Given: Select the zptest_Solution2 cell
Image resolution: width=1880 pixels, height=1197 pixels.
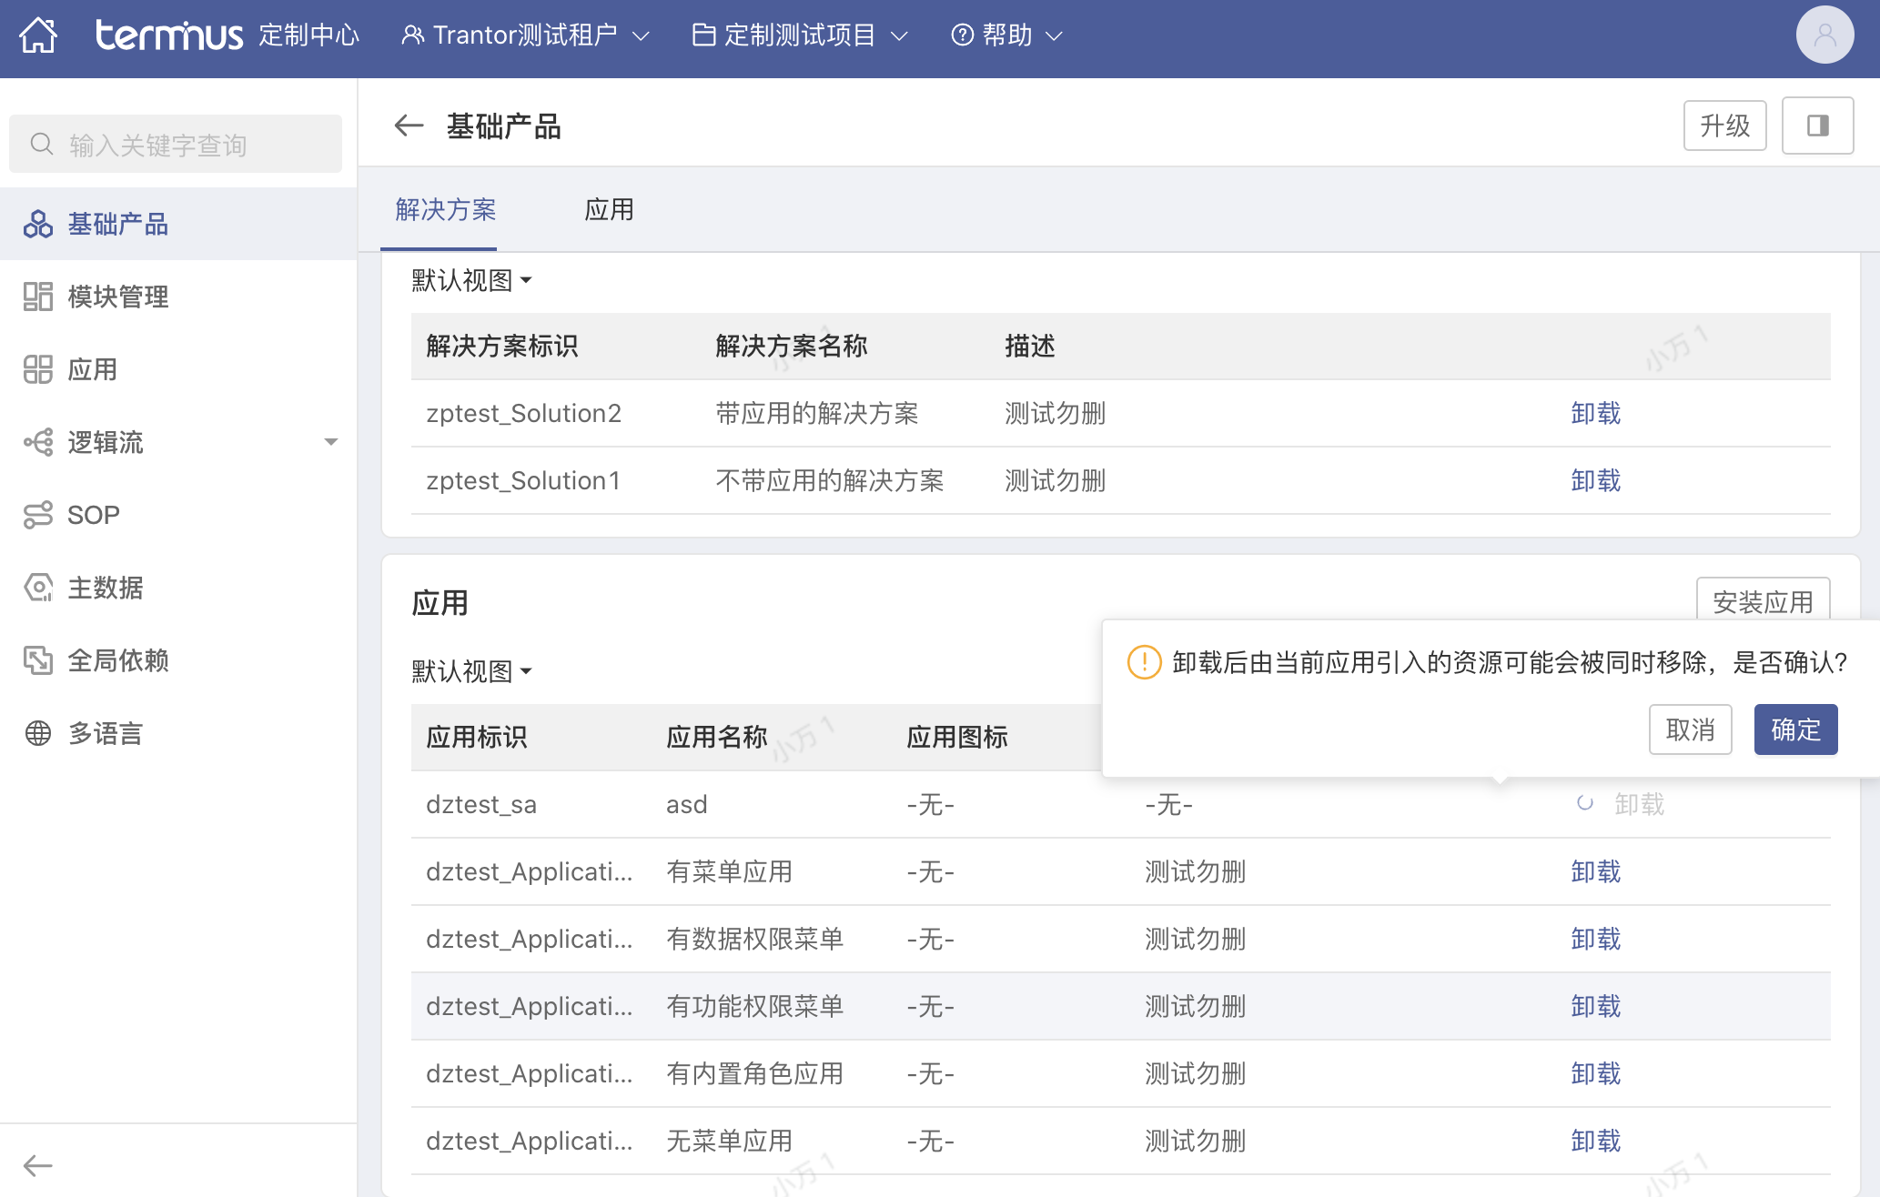Looking at the screenshot, I should 523,413.
